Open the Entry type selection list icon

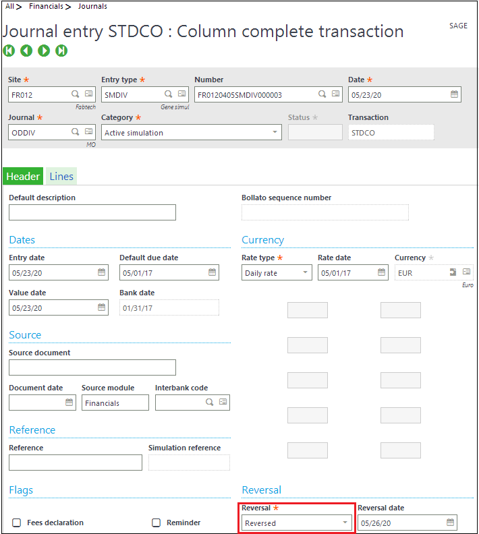(182, 94)
